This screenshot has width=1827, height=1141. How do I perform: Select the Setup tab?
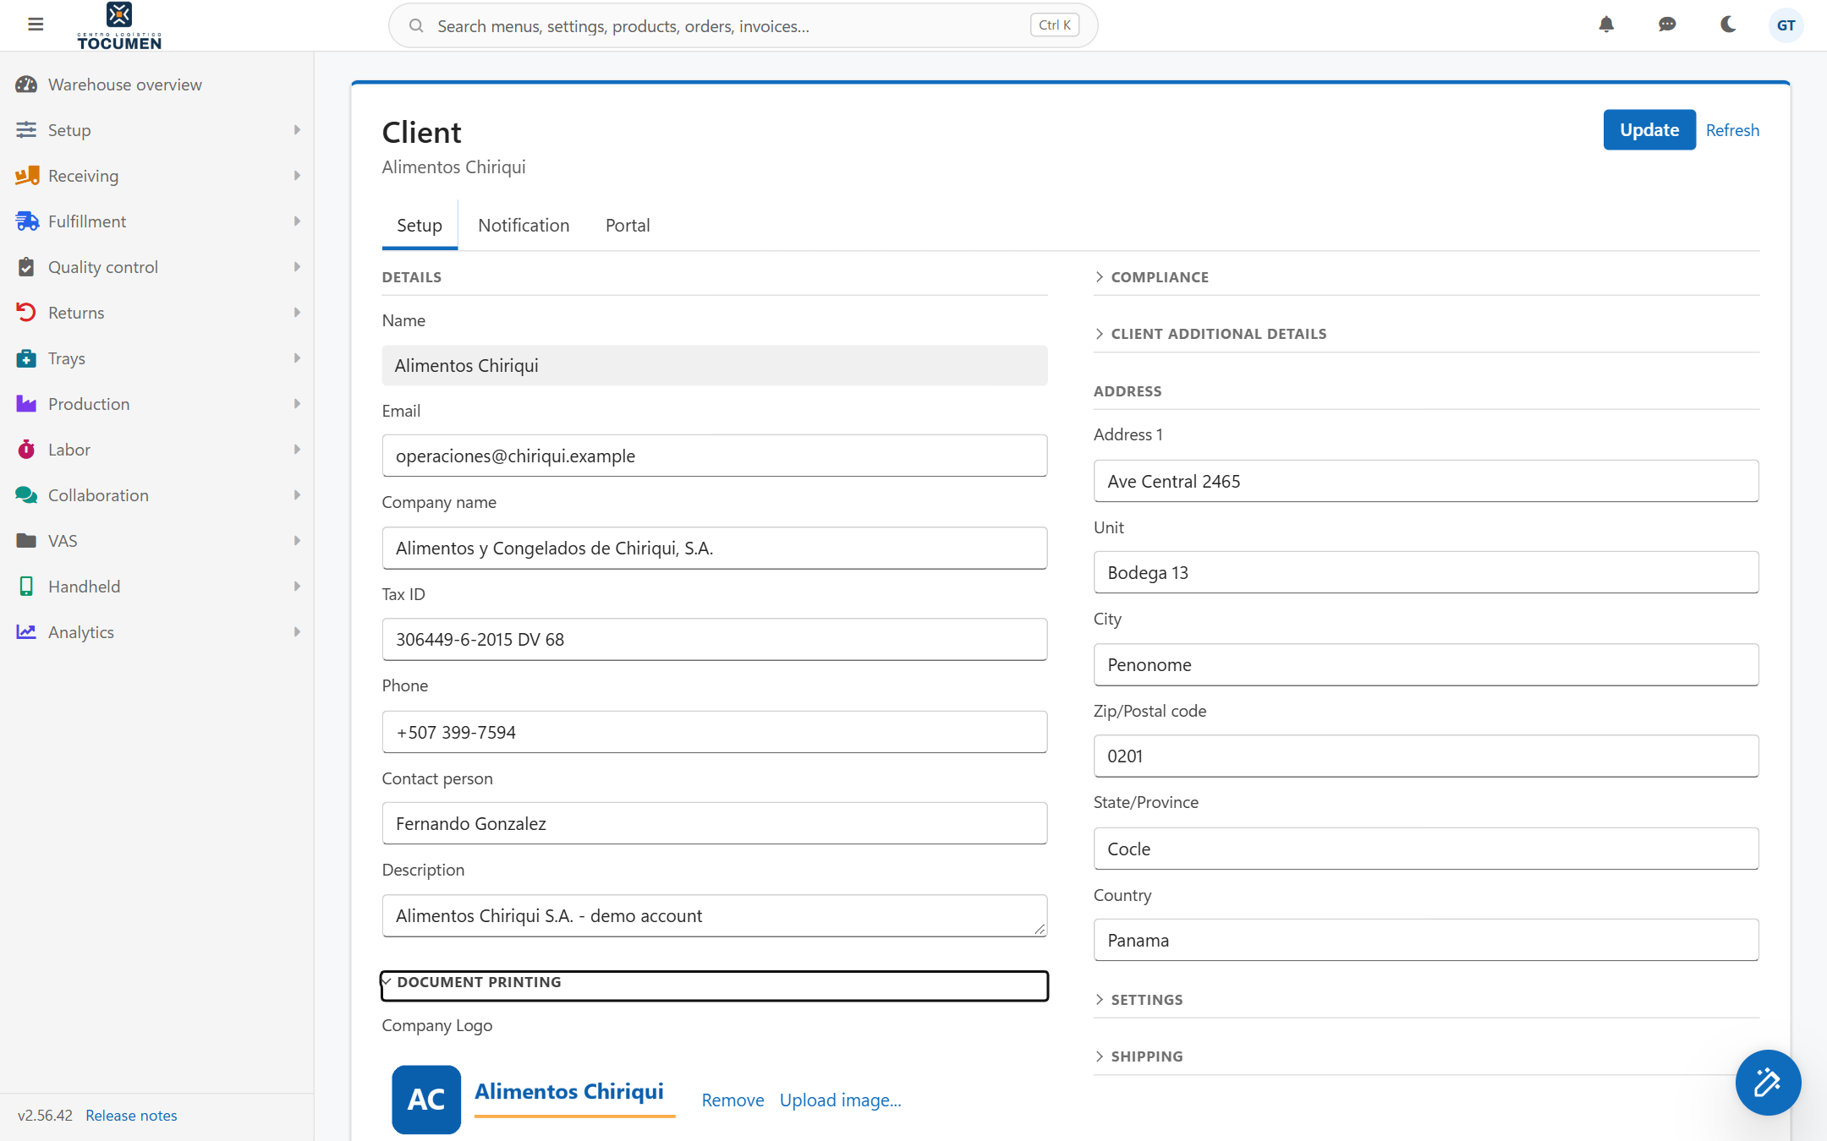click(420, 226)
